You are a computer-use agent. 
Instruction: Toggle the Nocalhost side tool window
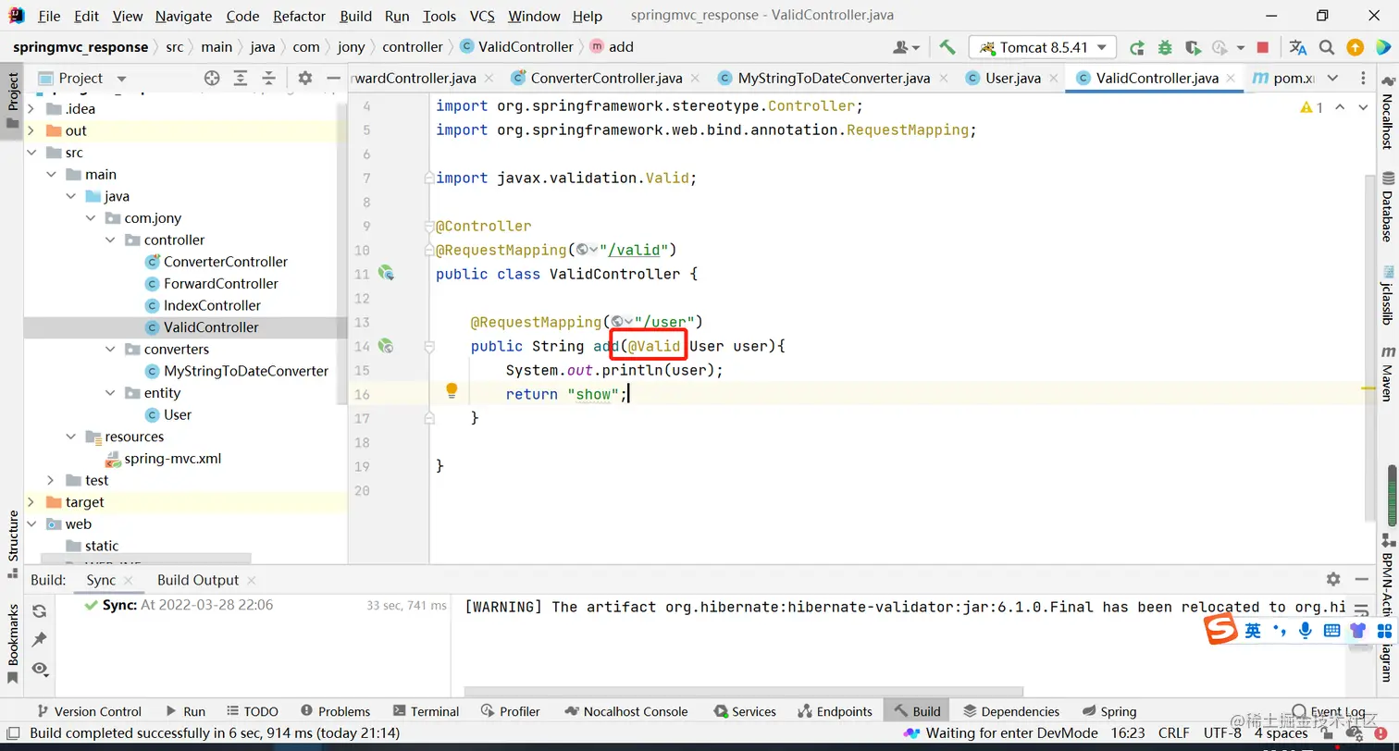click(1388, 114)
